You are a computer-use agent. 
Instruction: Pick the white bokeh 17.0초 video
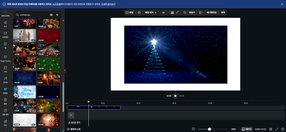[x=24, y=120]
